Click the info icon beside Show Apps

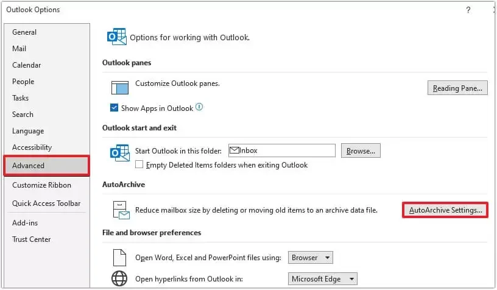pyautogui.click(x=199, y=107)
